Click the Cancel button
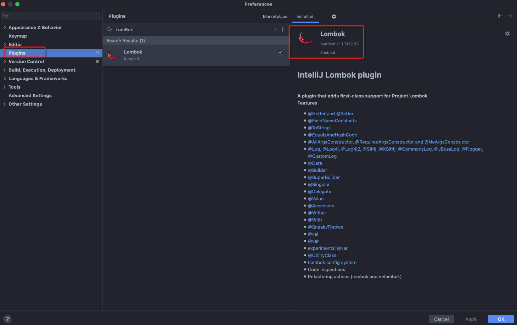This screenshot has height=325, width=517. (x=441, y=319)
